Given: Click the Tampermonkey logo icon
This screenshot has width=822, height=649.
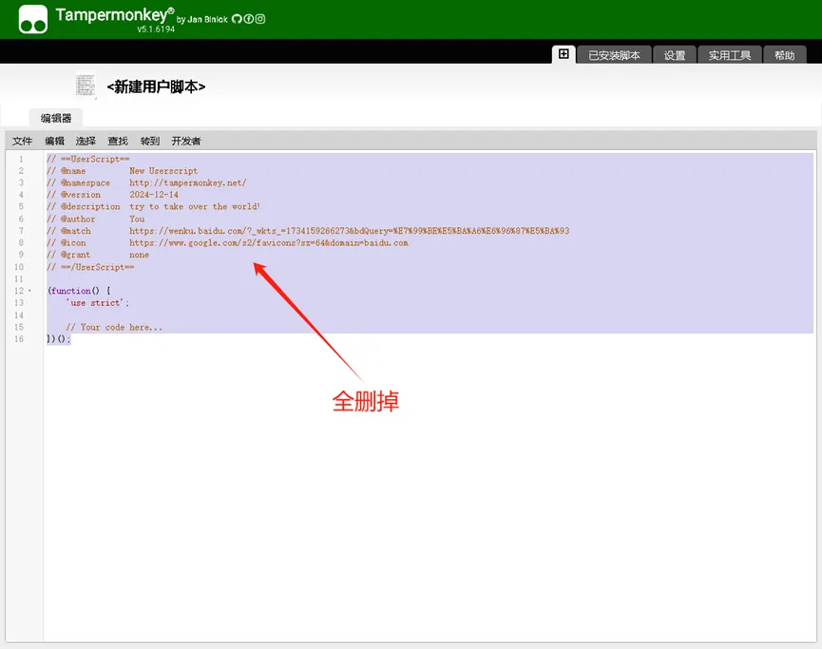Looking at the screenshot, I should tap(33, 19).
